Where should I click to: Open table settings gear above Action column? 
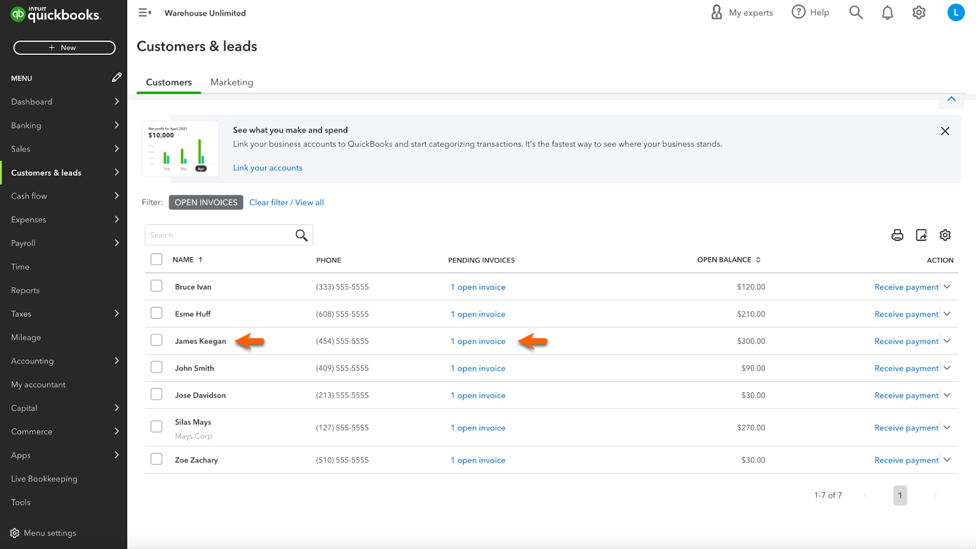point(945,235)
